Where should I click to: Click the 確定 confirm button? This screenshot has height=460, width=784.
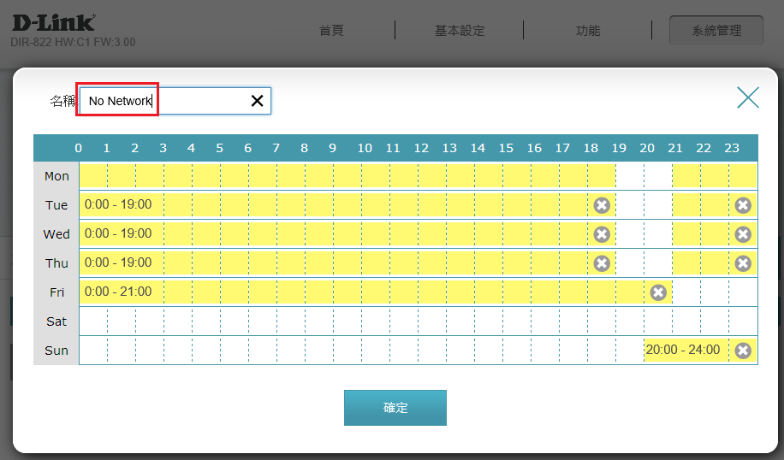395,408
